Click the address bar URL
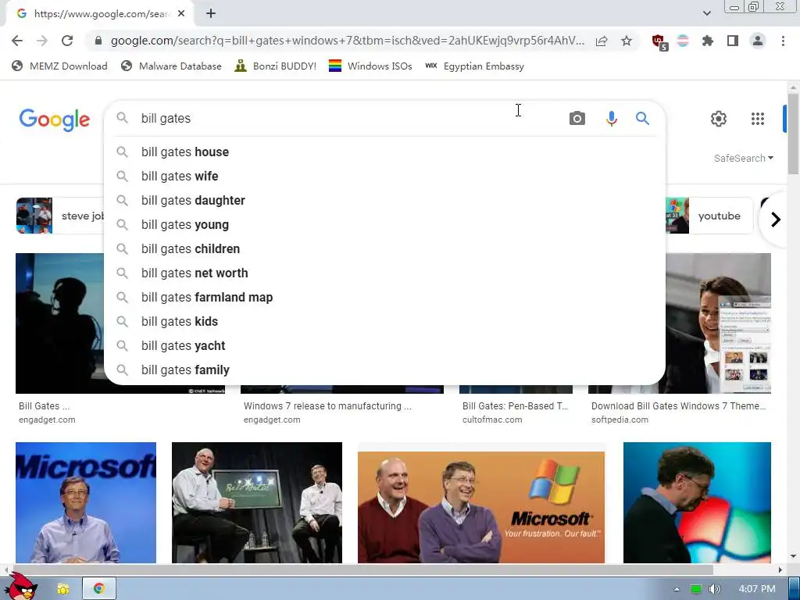The image size is (800, 600). point(347,41)
